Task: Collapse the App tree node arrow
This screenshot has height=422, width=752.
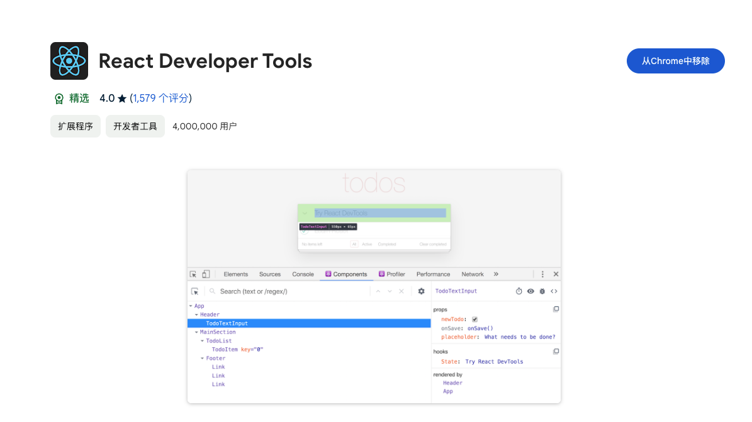Action: coord(191,306)
